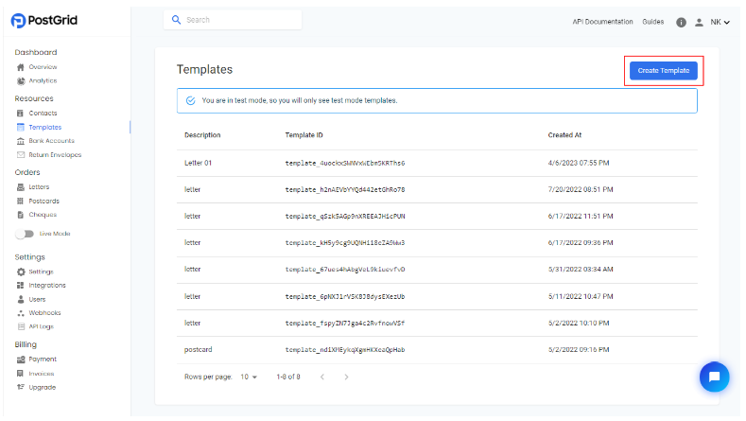The width and height of the screenshot is (746, 421).
Task: Click the Bank Accounts icon
Action: 21,141
